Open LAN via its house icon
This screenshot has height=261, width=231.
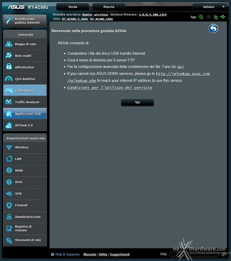9,159
